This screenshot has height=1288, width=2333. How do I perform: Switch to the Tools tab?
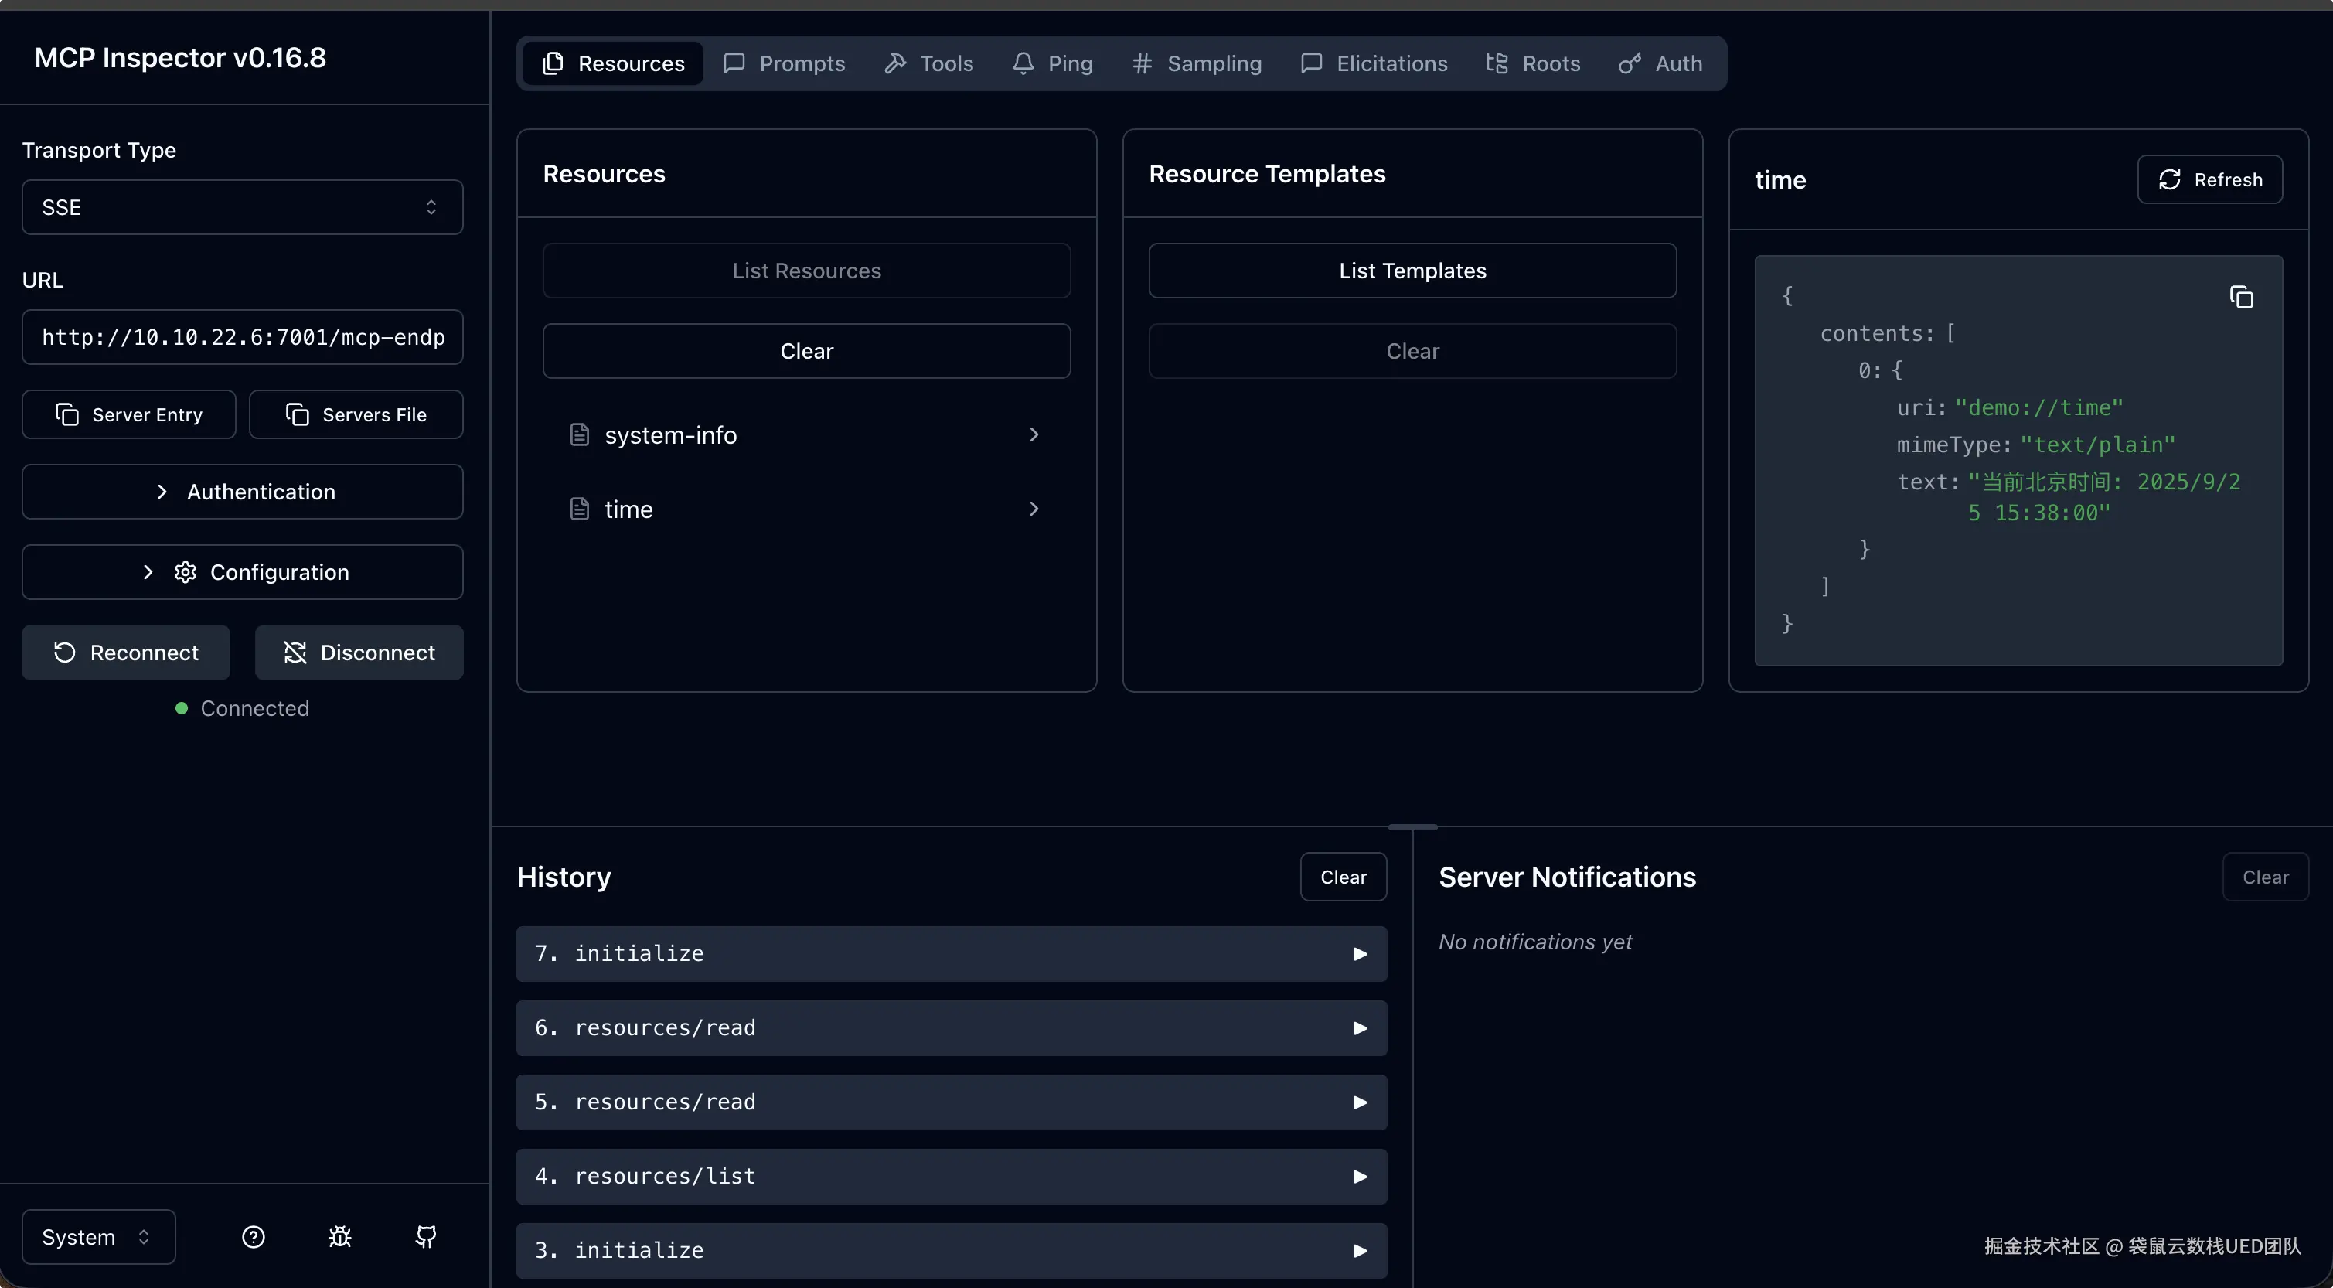[x=929, y=63]
